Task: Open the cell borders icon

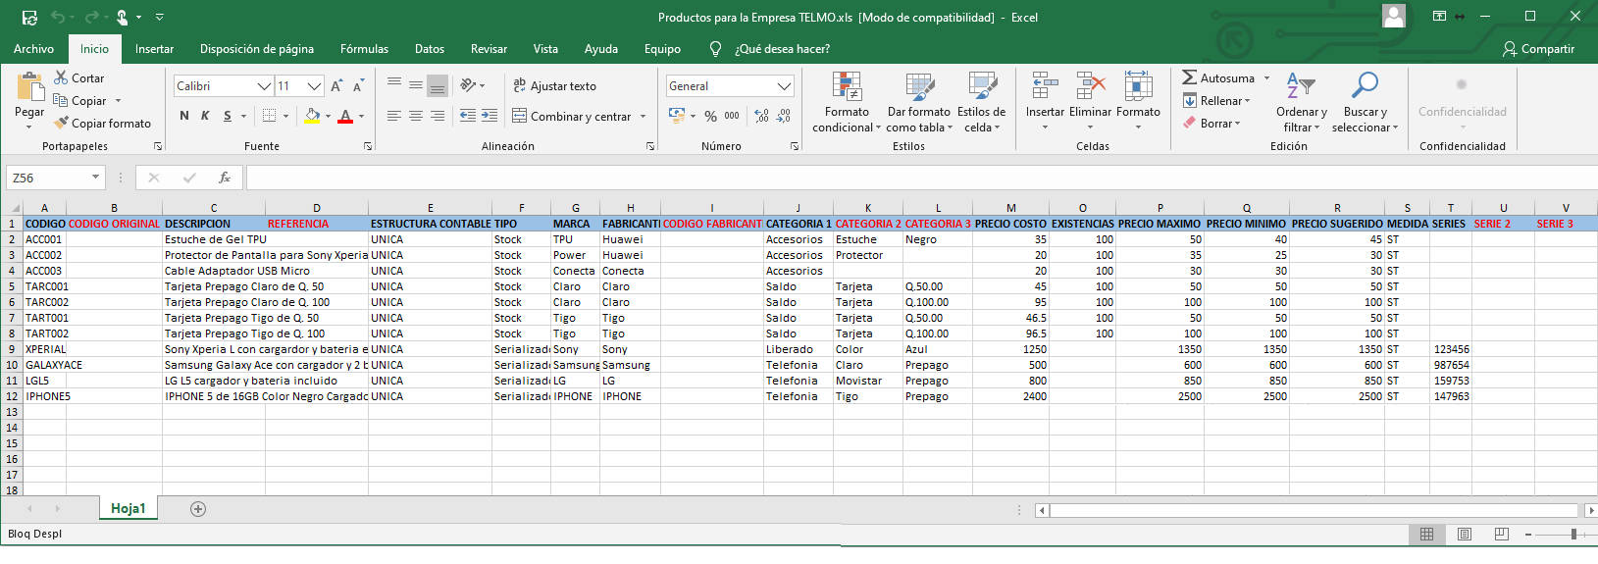Action: tap(270, 116)
